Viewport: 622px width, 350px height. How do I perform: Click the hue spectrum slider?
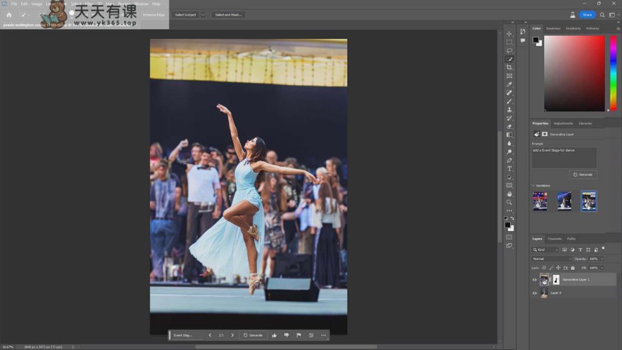[613, 74]
